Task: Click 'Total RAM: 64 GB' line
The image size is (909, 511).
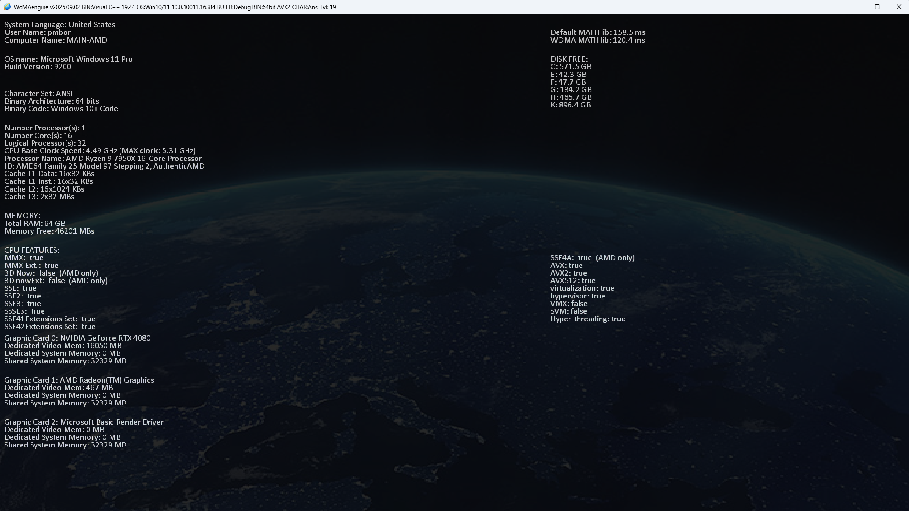Action: [35, 224]
